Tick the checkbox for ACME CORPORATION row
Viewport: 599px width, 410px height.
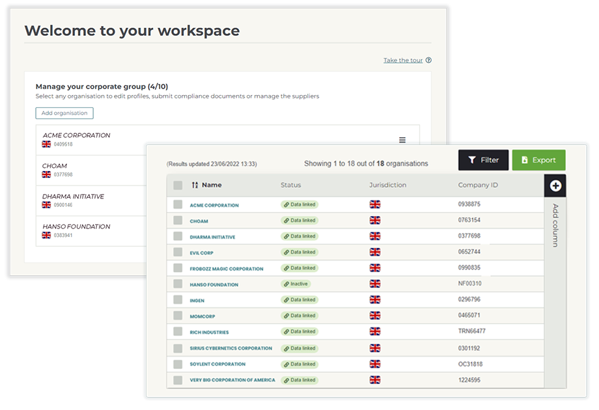point(178,204)
